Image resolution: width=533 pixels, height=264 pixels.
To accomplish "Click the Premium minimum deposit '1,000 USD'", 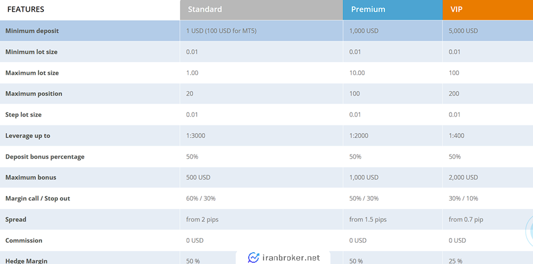I will tap(364, 31).
